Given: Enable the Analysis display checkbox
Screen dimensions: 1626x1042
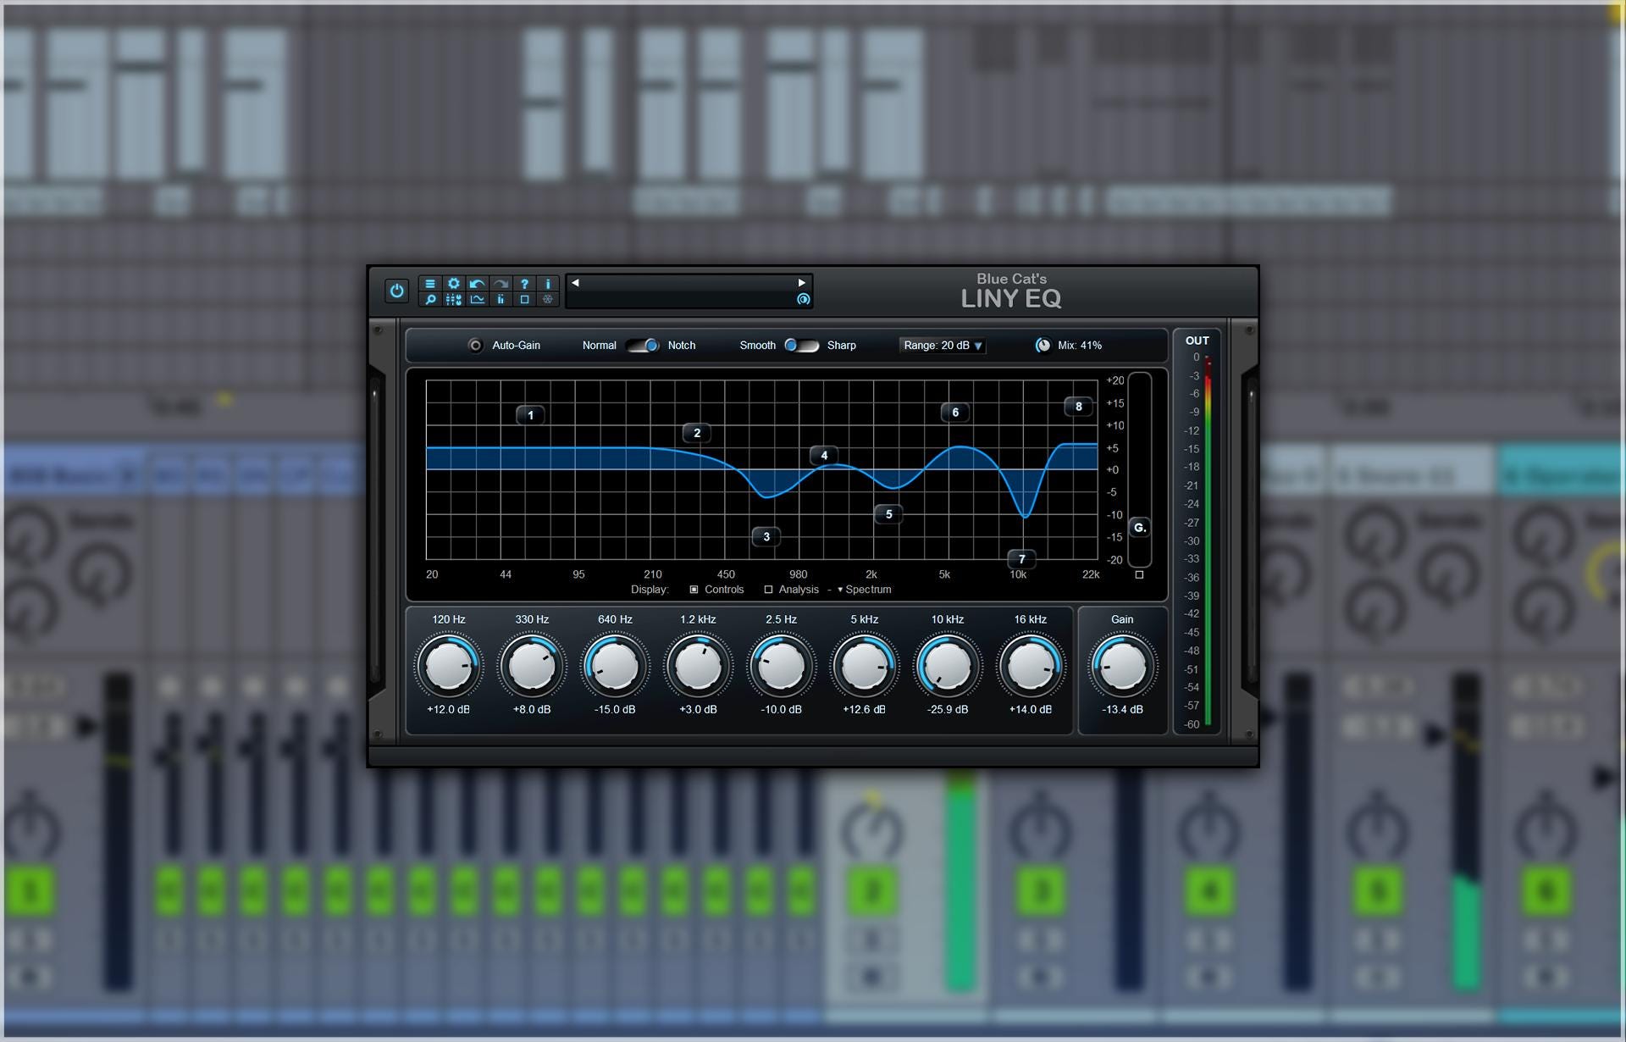Looking at the screenshot, I should click(x=768, y=590).
